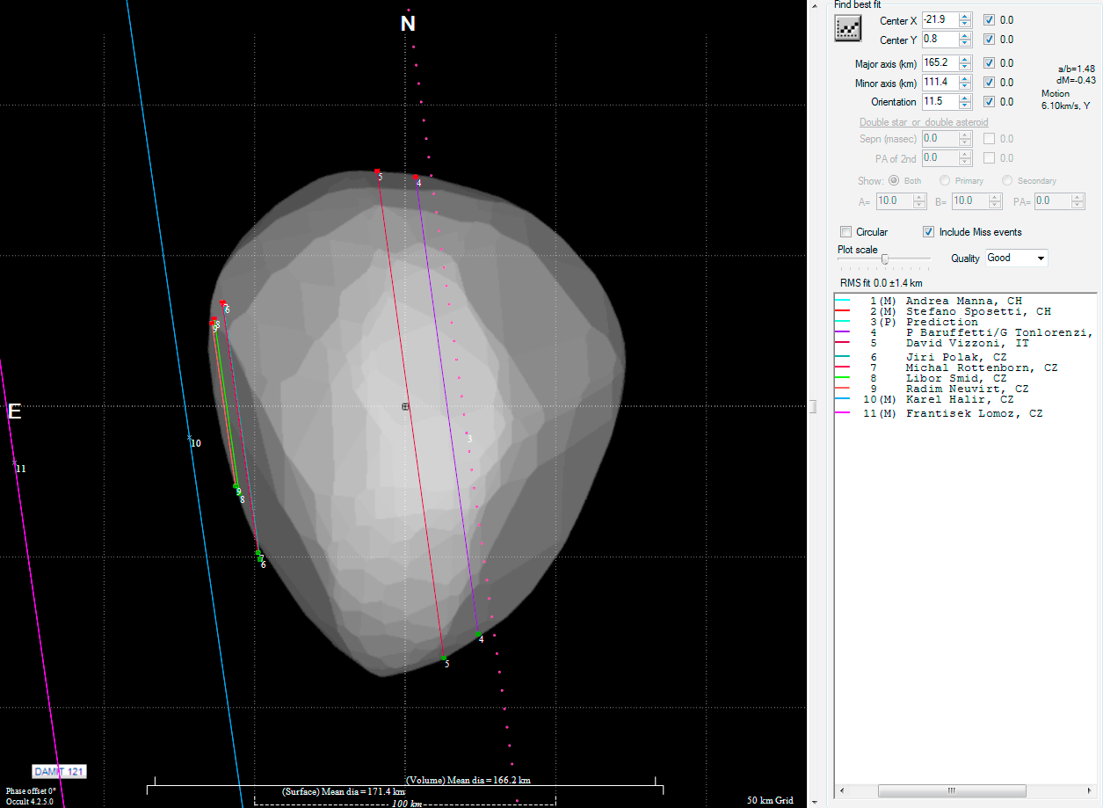Screen dimensions: 1103x808
Task: Click the Minor axis value field
Action: click(940, 83)
